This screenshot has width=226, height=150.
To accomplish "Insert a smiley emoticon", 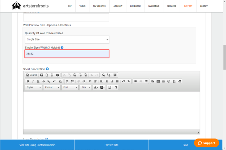I will 169,81.
